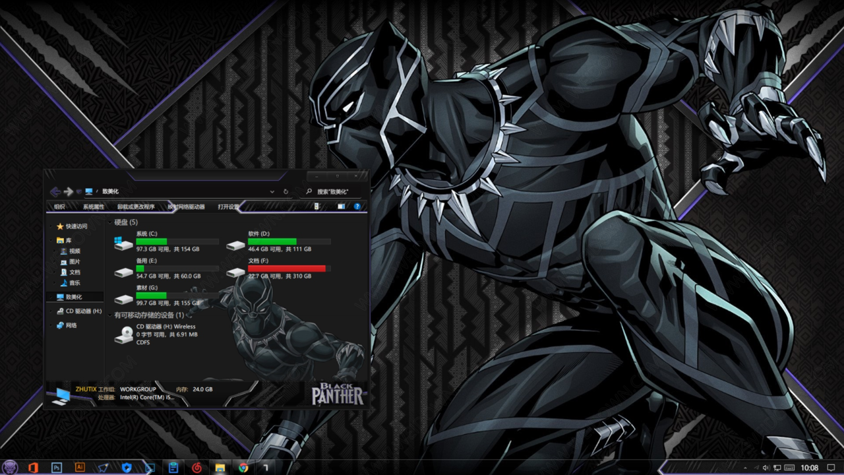Open the blue monitor app on taskbar
This screenshot has width=844, height=475.
(150, 467)
